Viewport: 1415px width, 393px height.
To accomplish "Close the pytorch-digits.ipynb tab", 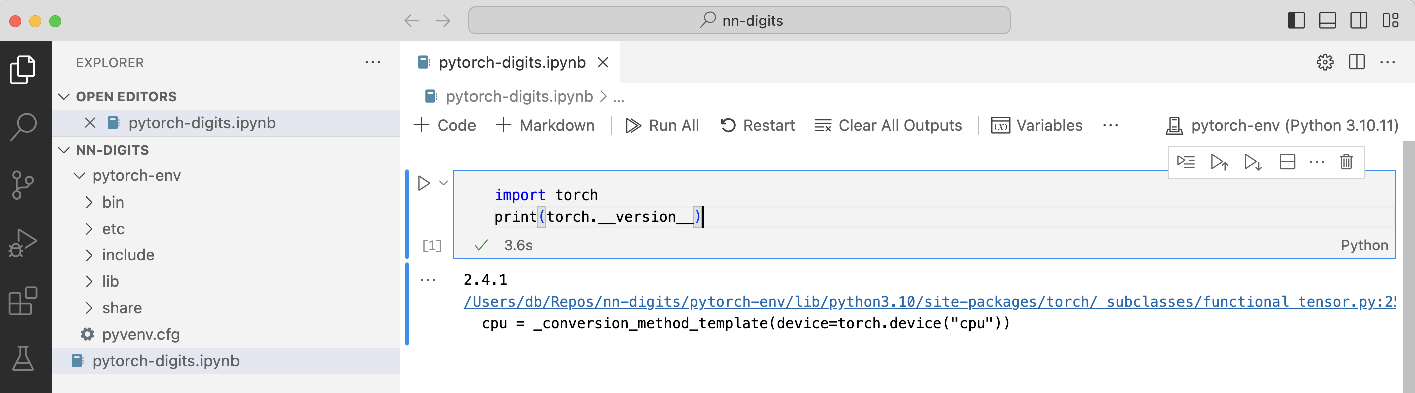I will (x=603, y=62).
